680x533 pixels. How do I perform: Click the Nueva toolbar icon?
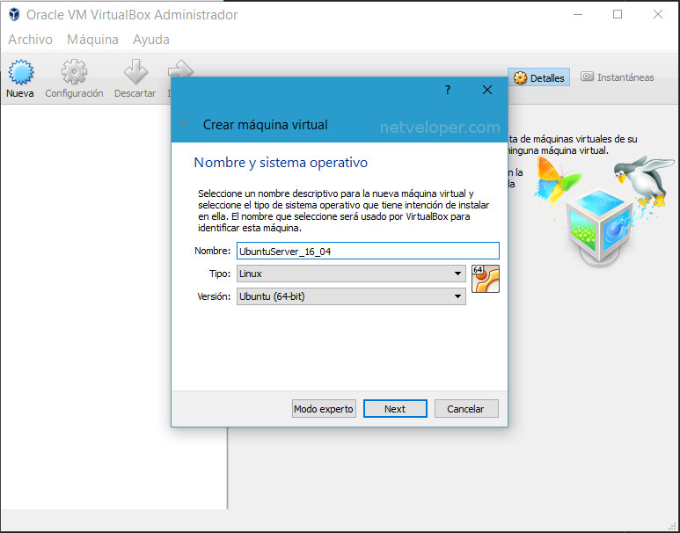pos(20,72)
